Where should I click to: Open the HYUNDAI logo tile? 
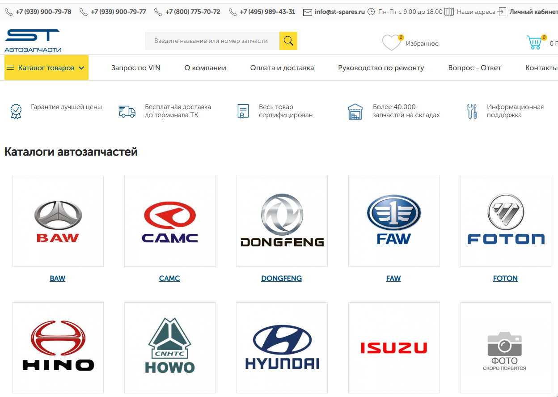[x=282, y=348]
